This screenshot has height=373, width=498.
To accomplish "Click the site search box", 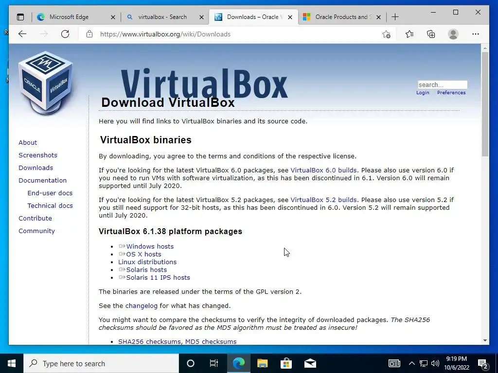I will coord(443,85).
